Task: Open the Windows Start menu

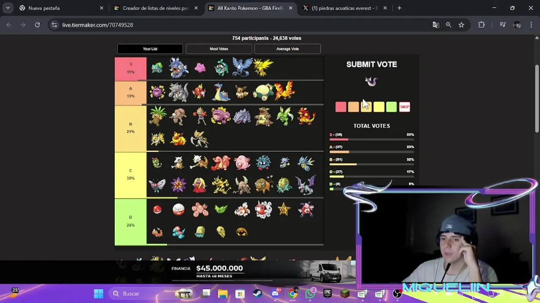Action: (98, 293)
